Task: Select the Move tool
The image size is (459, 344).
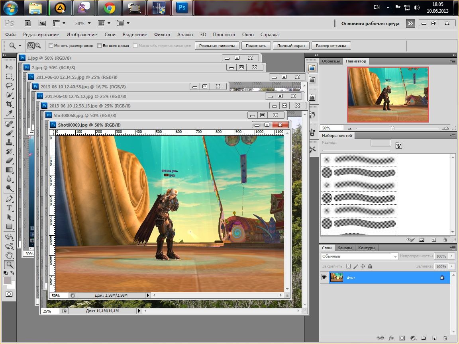Action: coord(9,67)
